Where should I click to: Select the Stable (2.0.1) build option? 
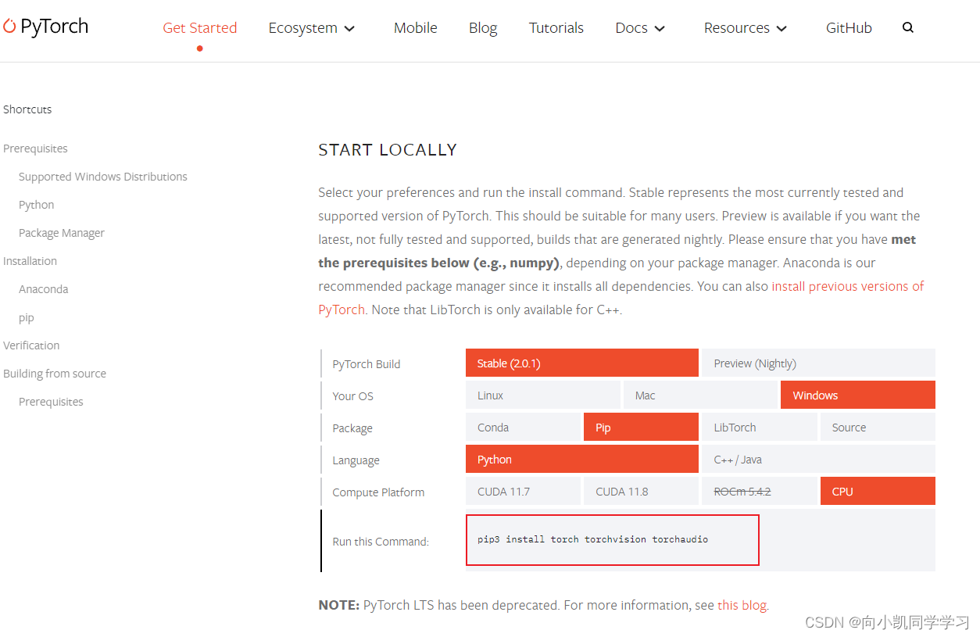coord(582,363)
